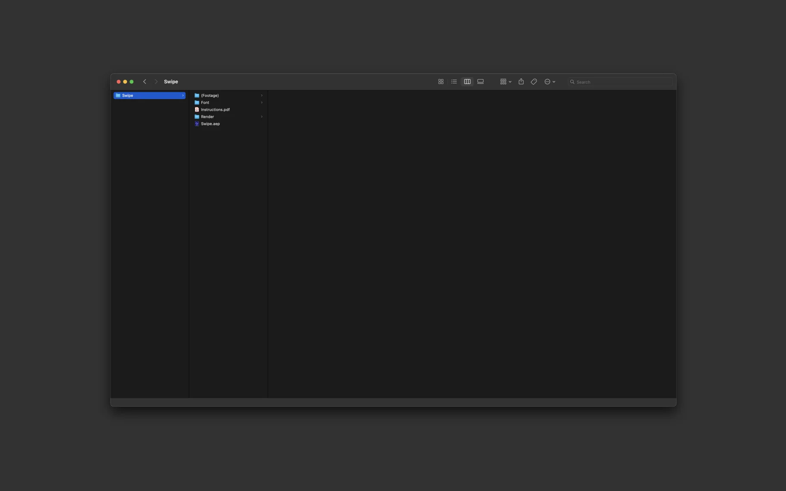The height and width of the screenshot is (491, 786).
Task: Open the (Footage) folder
Action: pos(228,96)
